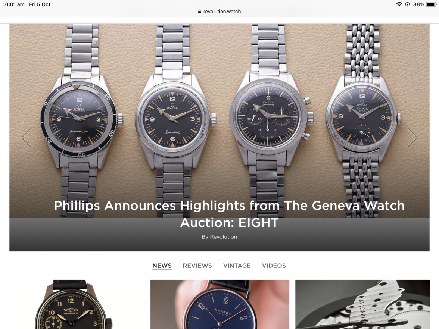Tap the Wi-Fi status icon
The width and height of the screenshot is (439, 329).
pos(399,4)
